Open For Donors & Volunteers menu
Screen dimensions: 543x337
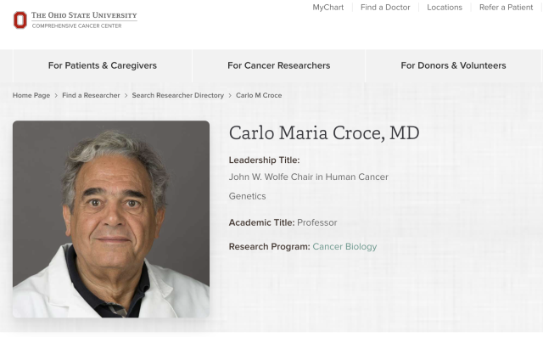[453, 65]
